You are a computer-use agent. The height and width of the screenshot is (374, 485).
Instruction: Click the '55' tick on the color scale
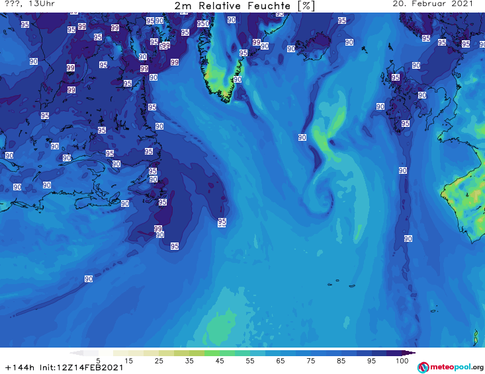coord(249,361)
